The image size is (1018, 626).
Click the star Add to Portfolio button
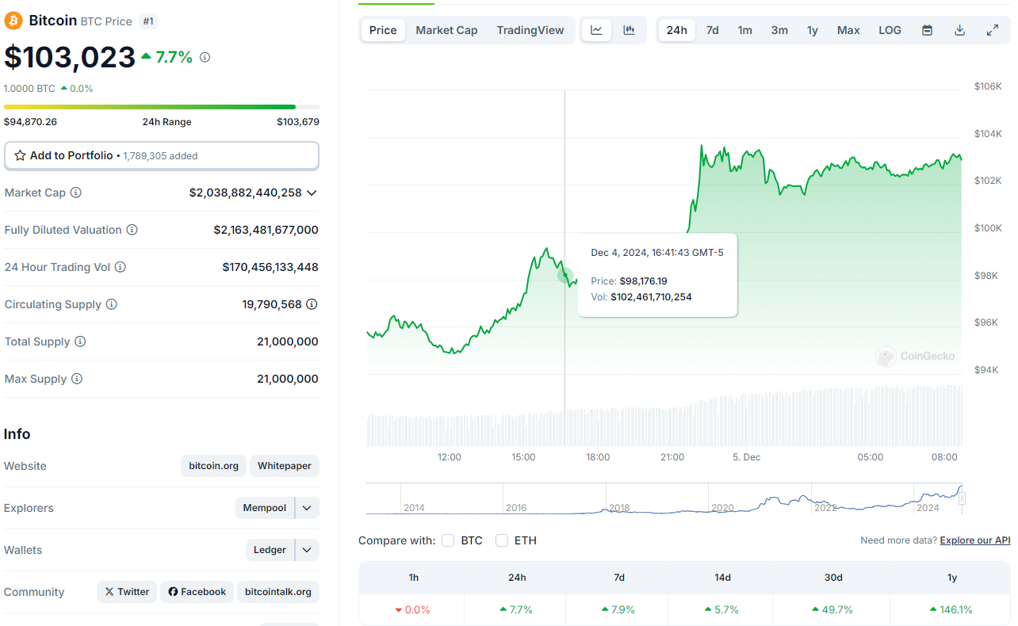162,156
